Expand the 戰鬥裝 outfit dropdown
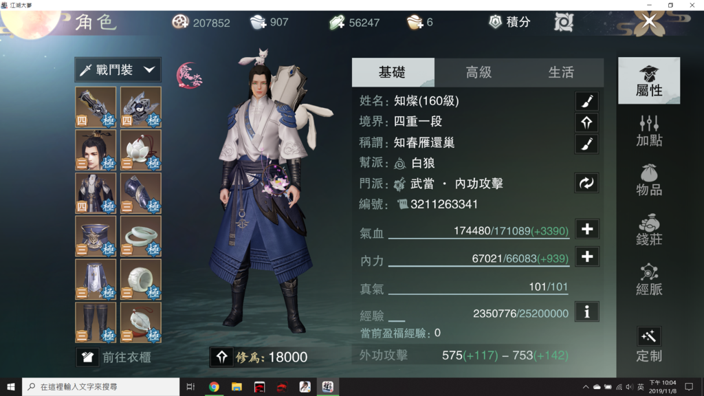Viewport: 704px width, 396px height. point(118,69)
